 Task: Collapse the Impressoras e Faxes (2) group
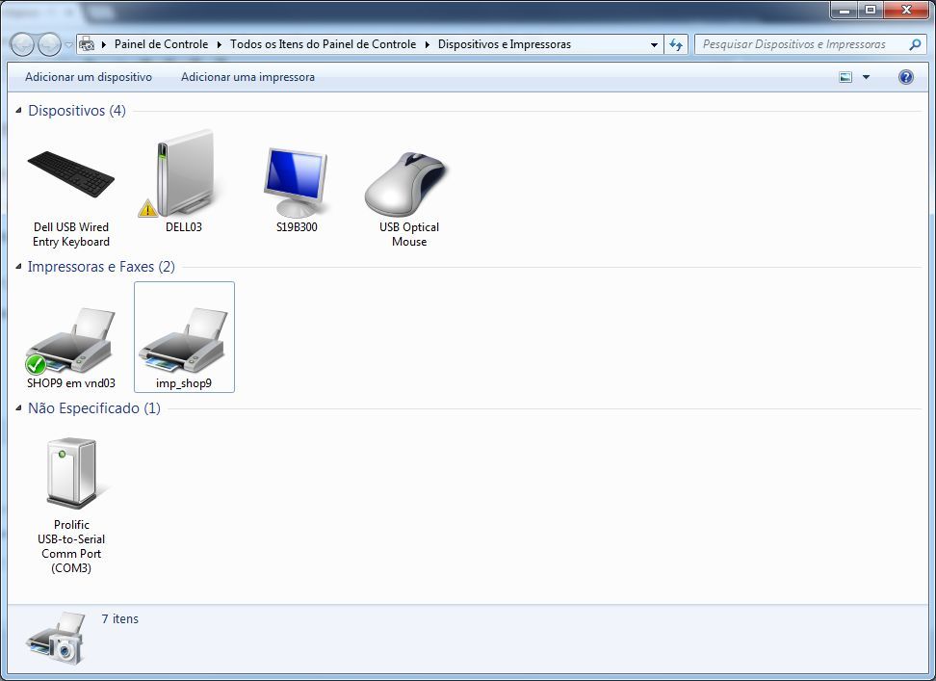[x=18, y=266]
